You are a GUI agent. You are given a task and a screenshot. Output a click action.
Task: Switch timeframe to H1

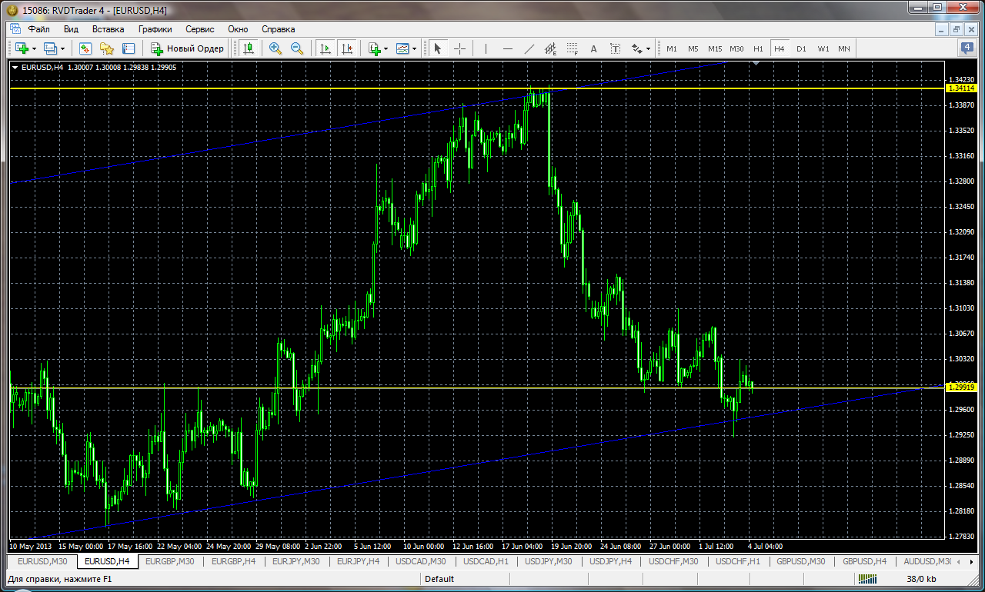click(x=759, y=48)
